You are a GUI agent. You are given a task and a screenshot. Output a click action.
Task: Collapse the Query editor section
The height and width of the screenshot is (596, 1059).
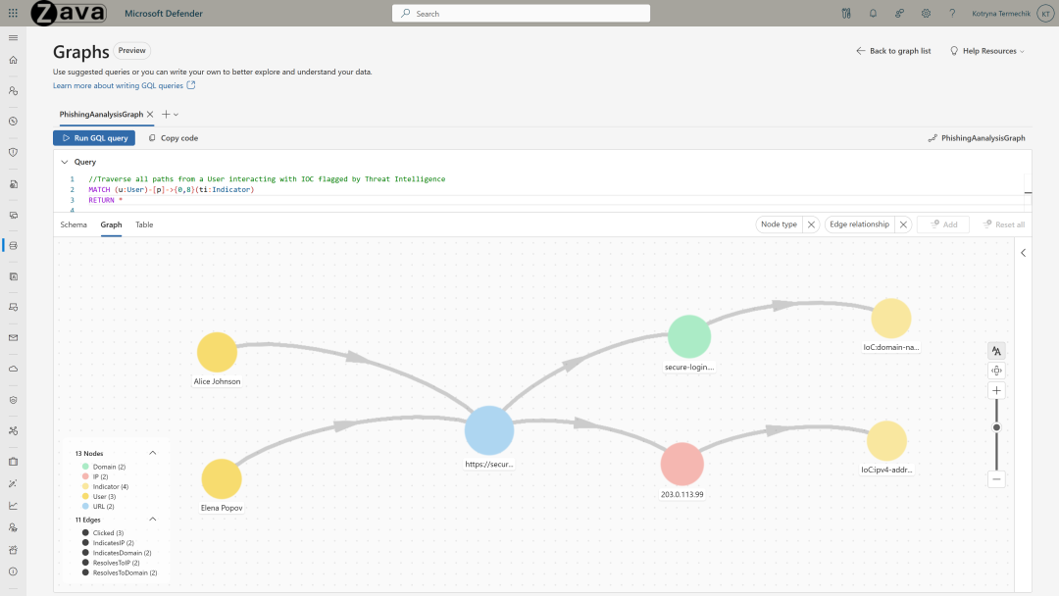coord(65,162)
